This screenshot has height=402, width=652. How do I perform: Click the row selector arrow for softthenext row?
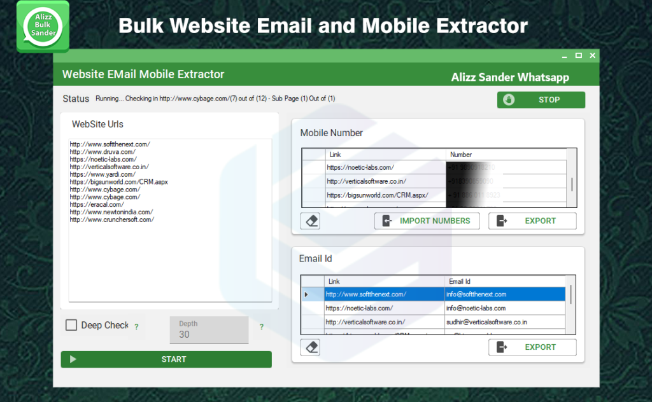pyautogui.click(x=306, y=295)
